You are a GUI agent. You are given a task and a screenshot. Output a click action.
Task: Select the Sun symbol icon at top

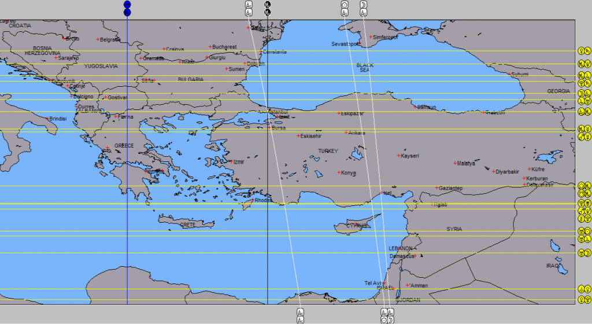345,5
